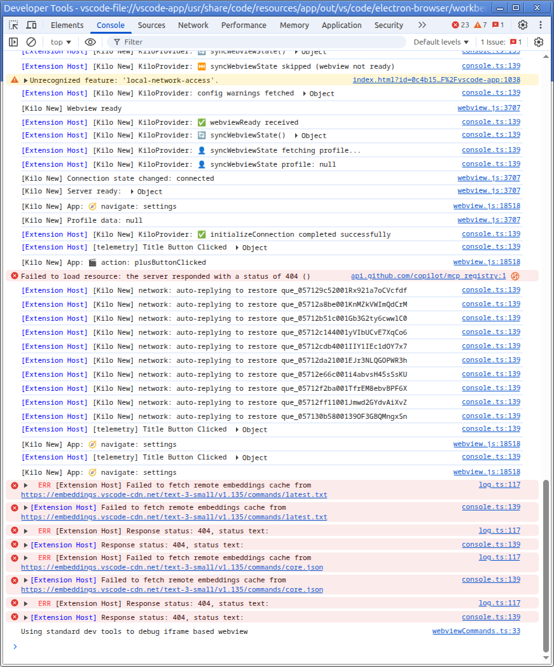Clear the console with the ban icon
The width and height of the screenshot is (554, 667).
pyautogui.click(x=31, y=42)
